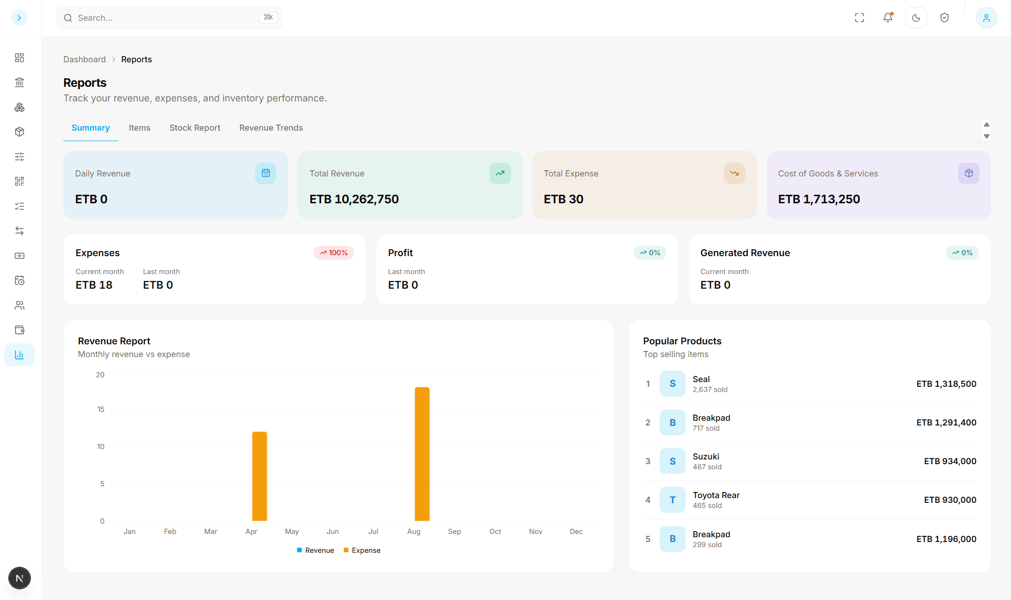Viewport: 1011px width, 600px height.
Task: Open the wallet icon in sidebar
Action: (x=19, y=330)
